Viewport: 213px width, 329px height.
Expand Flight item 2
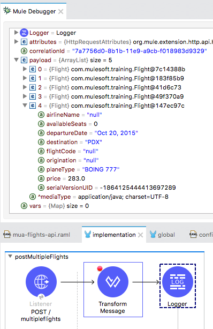(25, 87)
